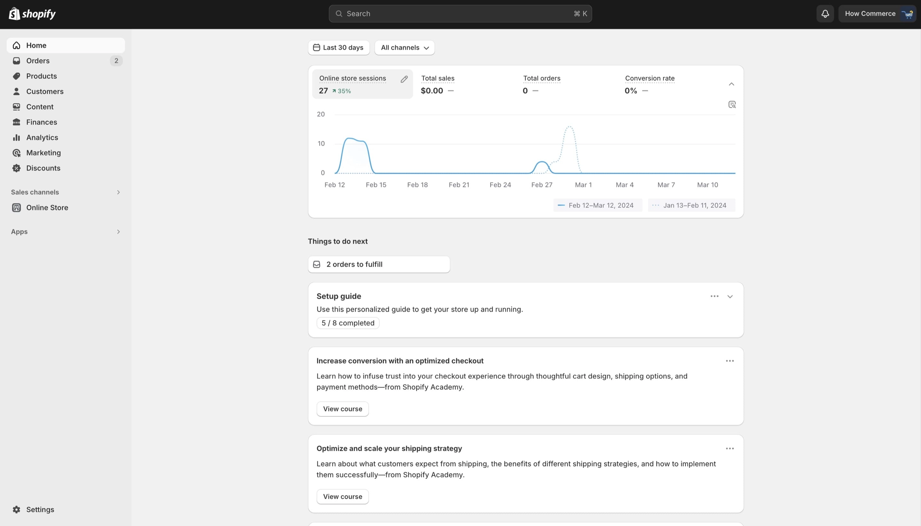The width and height of the screenshot is (921, 526).
Task: Open the Last 30 days date picker
Action: (x=339, y=48)
